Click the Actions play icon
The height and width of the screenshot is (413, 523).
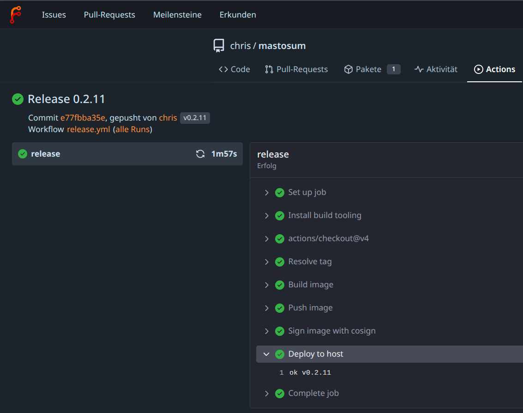tap(478, 69)
